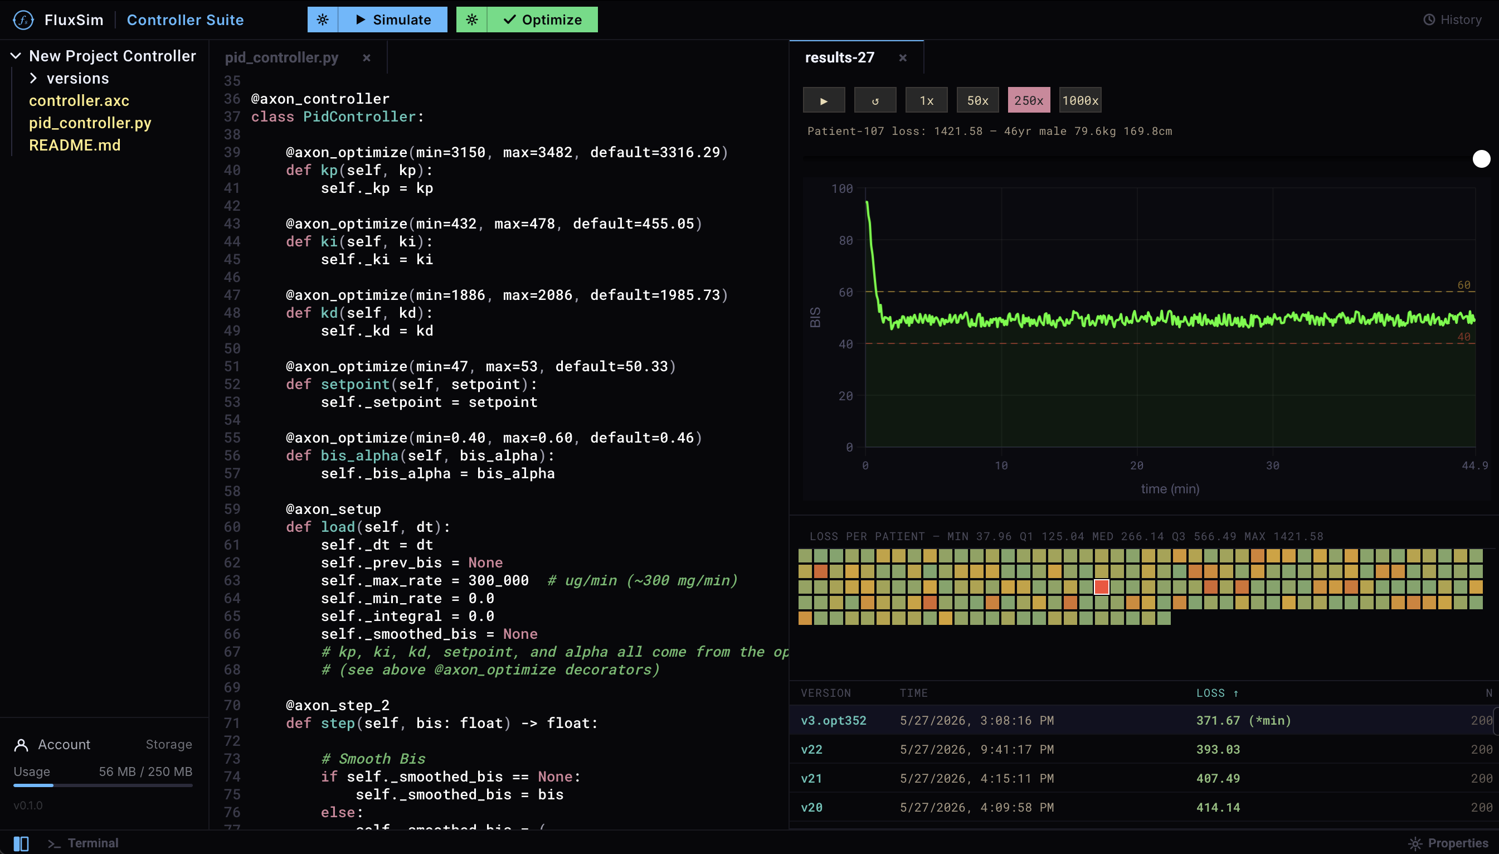Click the playback progress slider handle
The height and width of the screenshot is (854, 1499).
click(x=1481, y=159)
